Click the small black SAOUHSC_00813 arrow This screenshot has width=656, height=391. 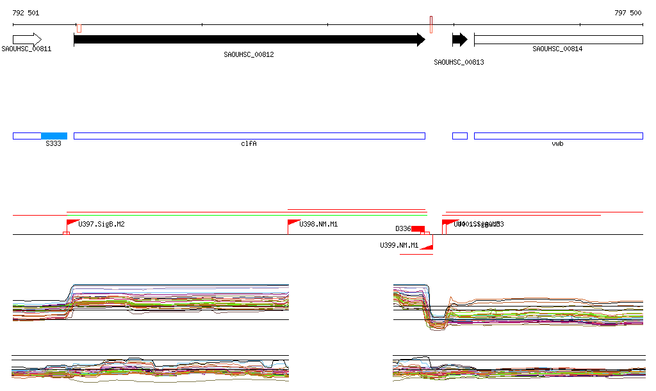coord(460,40)
